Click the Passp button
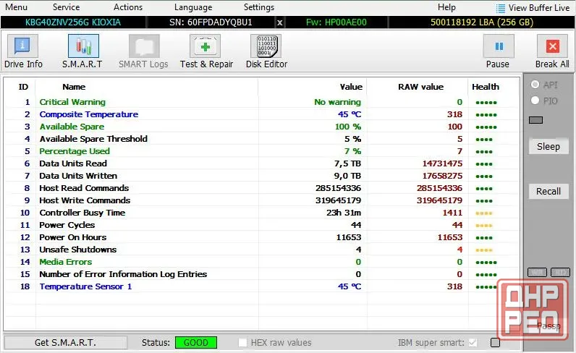 (549, 326)
